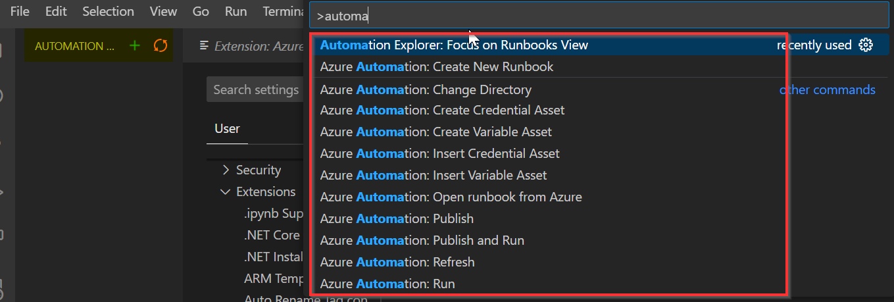
Task: Switch to the User settings tab
Action: tap(227, 129)
